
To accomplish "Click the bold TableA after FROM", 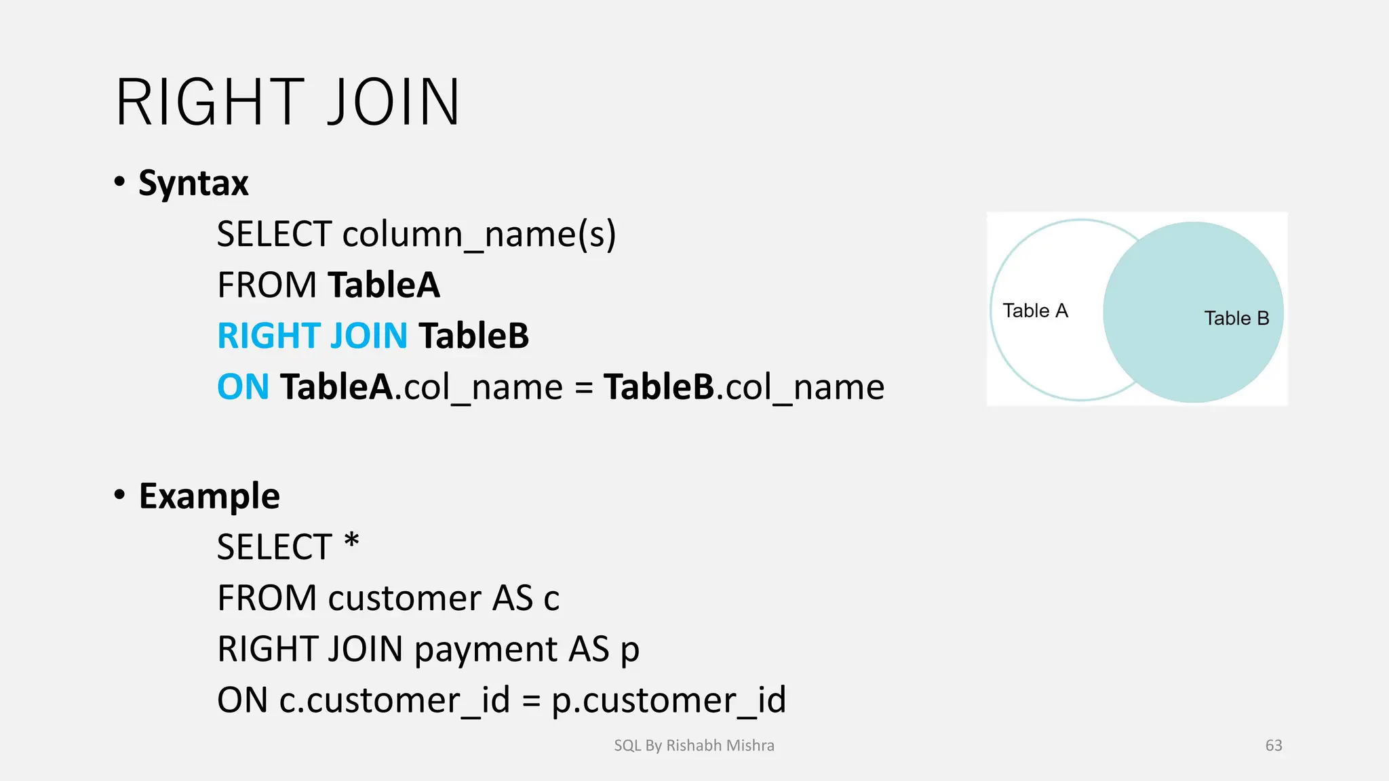I will pos(384,285).
